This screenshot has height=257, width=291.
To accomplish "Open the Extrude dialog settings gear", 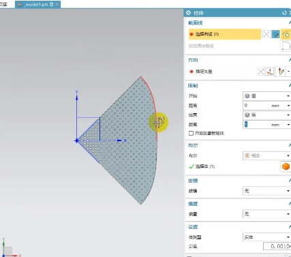I will pyautogui.click(x=188, y=13).
